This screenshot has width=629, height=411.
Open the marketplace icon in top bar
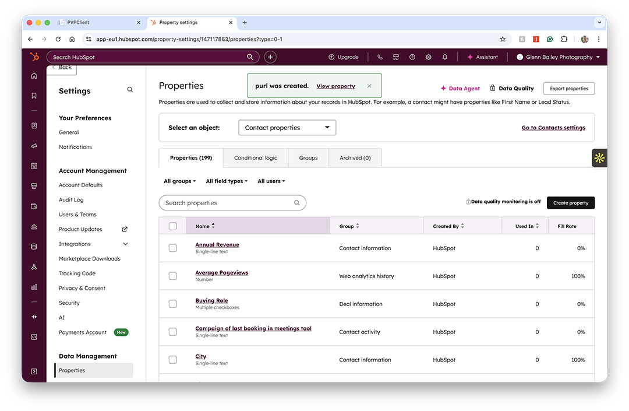[396, 57]
